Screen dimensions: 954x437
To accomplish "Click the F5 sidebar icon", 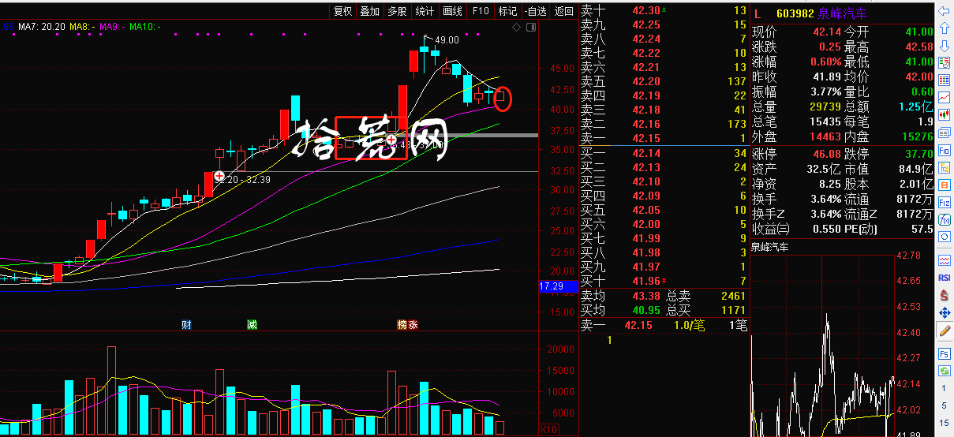I will pyautogui.click(x=944, y=353).
